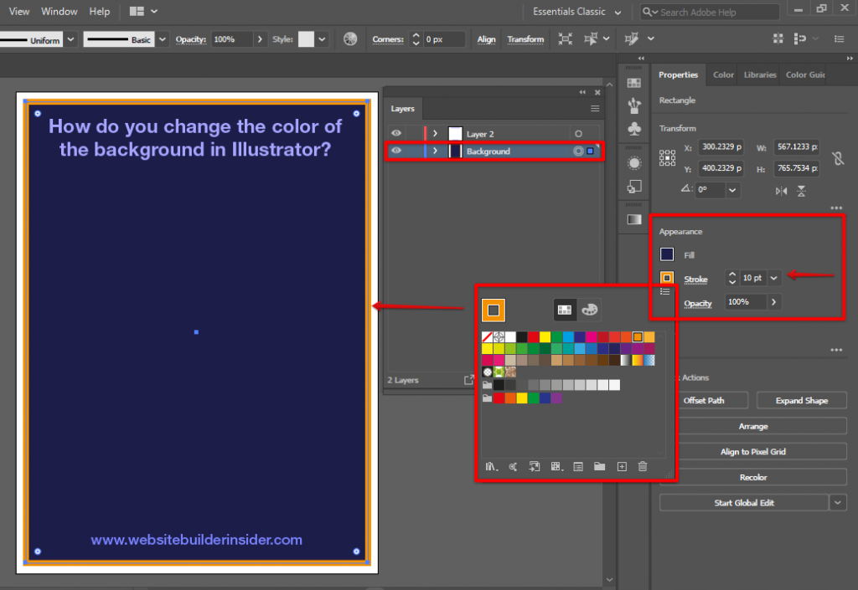858x590 pixels.
Task: Open the Swatch Libraries menu icon
Action: [x=491, y=467]
